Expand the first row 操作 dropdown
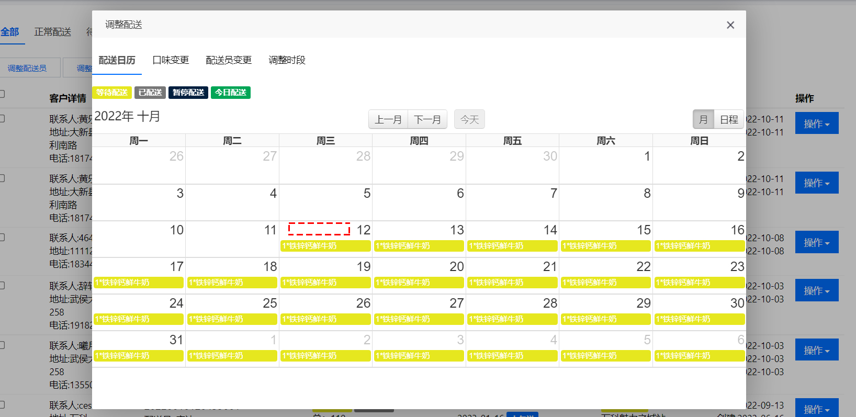The width and height of the screenshot is (856, 417). (x=816, y=123)
